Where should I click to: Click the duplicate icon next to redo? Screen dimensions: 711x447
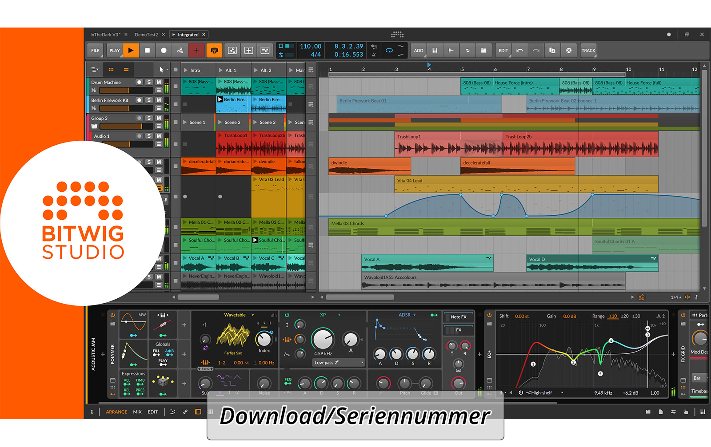pyautogui.click(x=552, y=51)
